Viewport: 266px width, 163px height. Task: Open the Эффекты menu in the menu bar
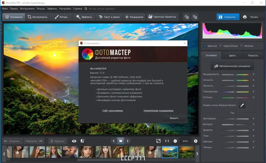[x=52, y=9]
